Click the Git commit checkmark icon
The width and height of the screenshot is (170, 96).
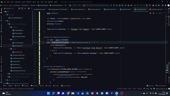click(141, 5)
